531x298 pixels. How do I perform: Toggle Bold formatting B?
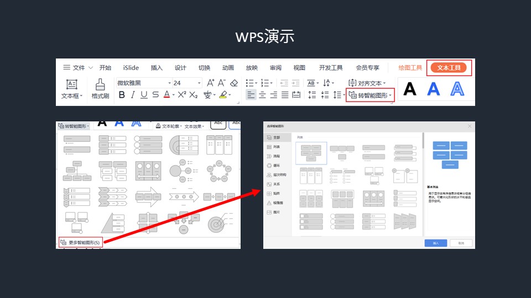click(x=122, y=95)
